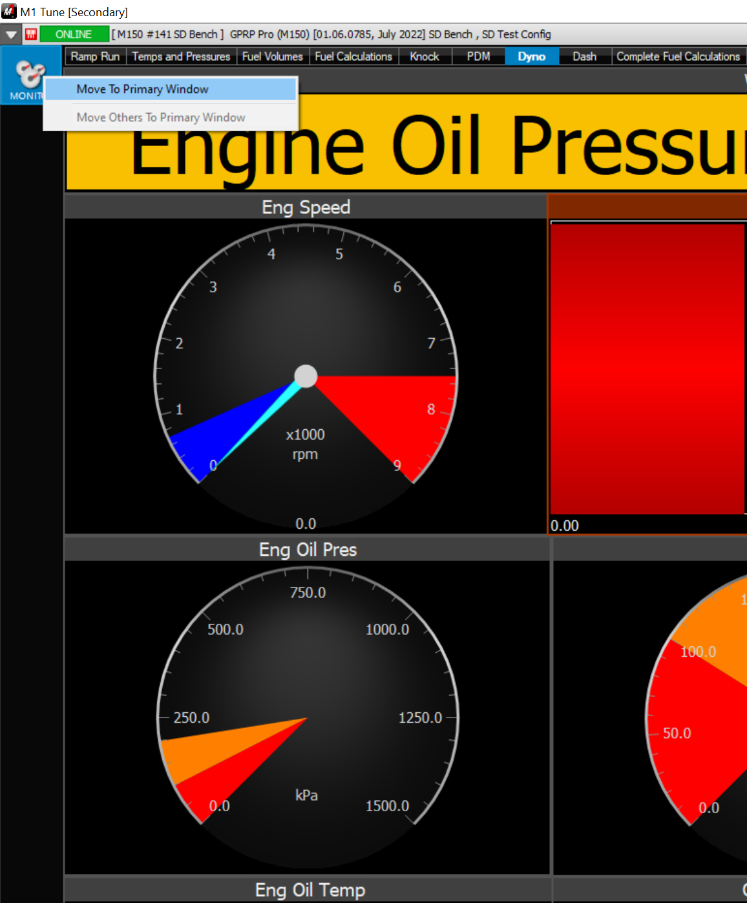The height and width of the screenshot is (903, 747).
Task: Click the red vertical bar graph
Action: click(x=647, y=368)
